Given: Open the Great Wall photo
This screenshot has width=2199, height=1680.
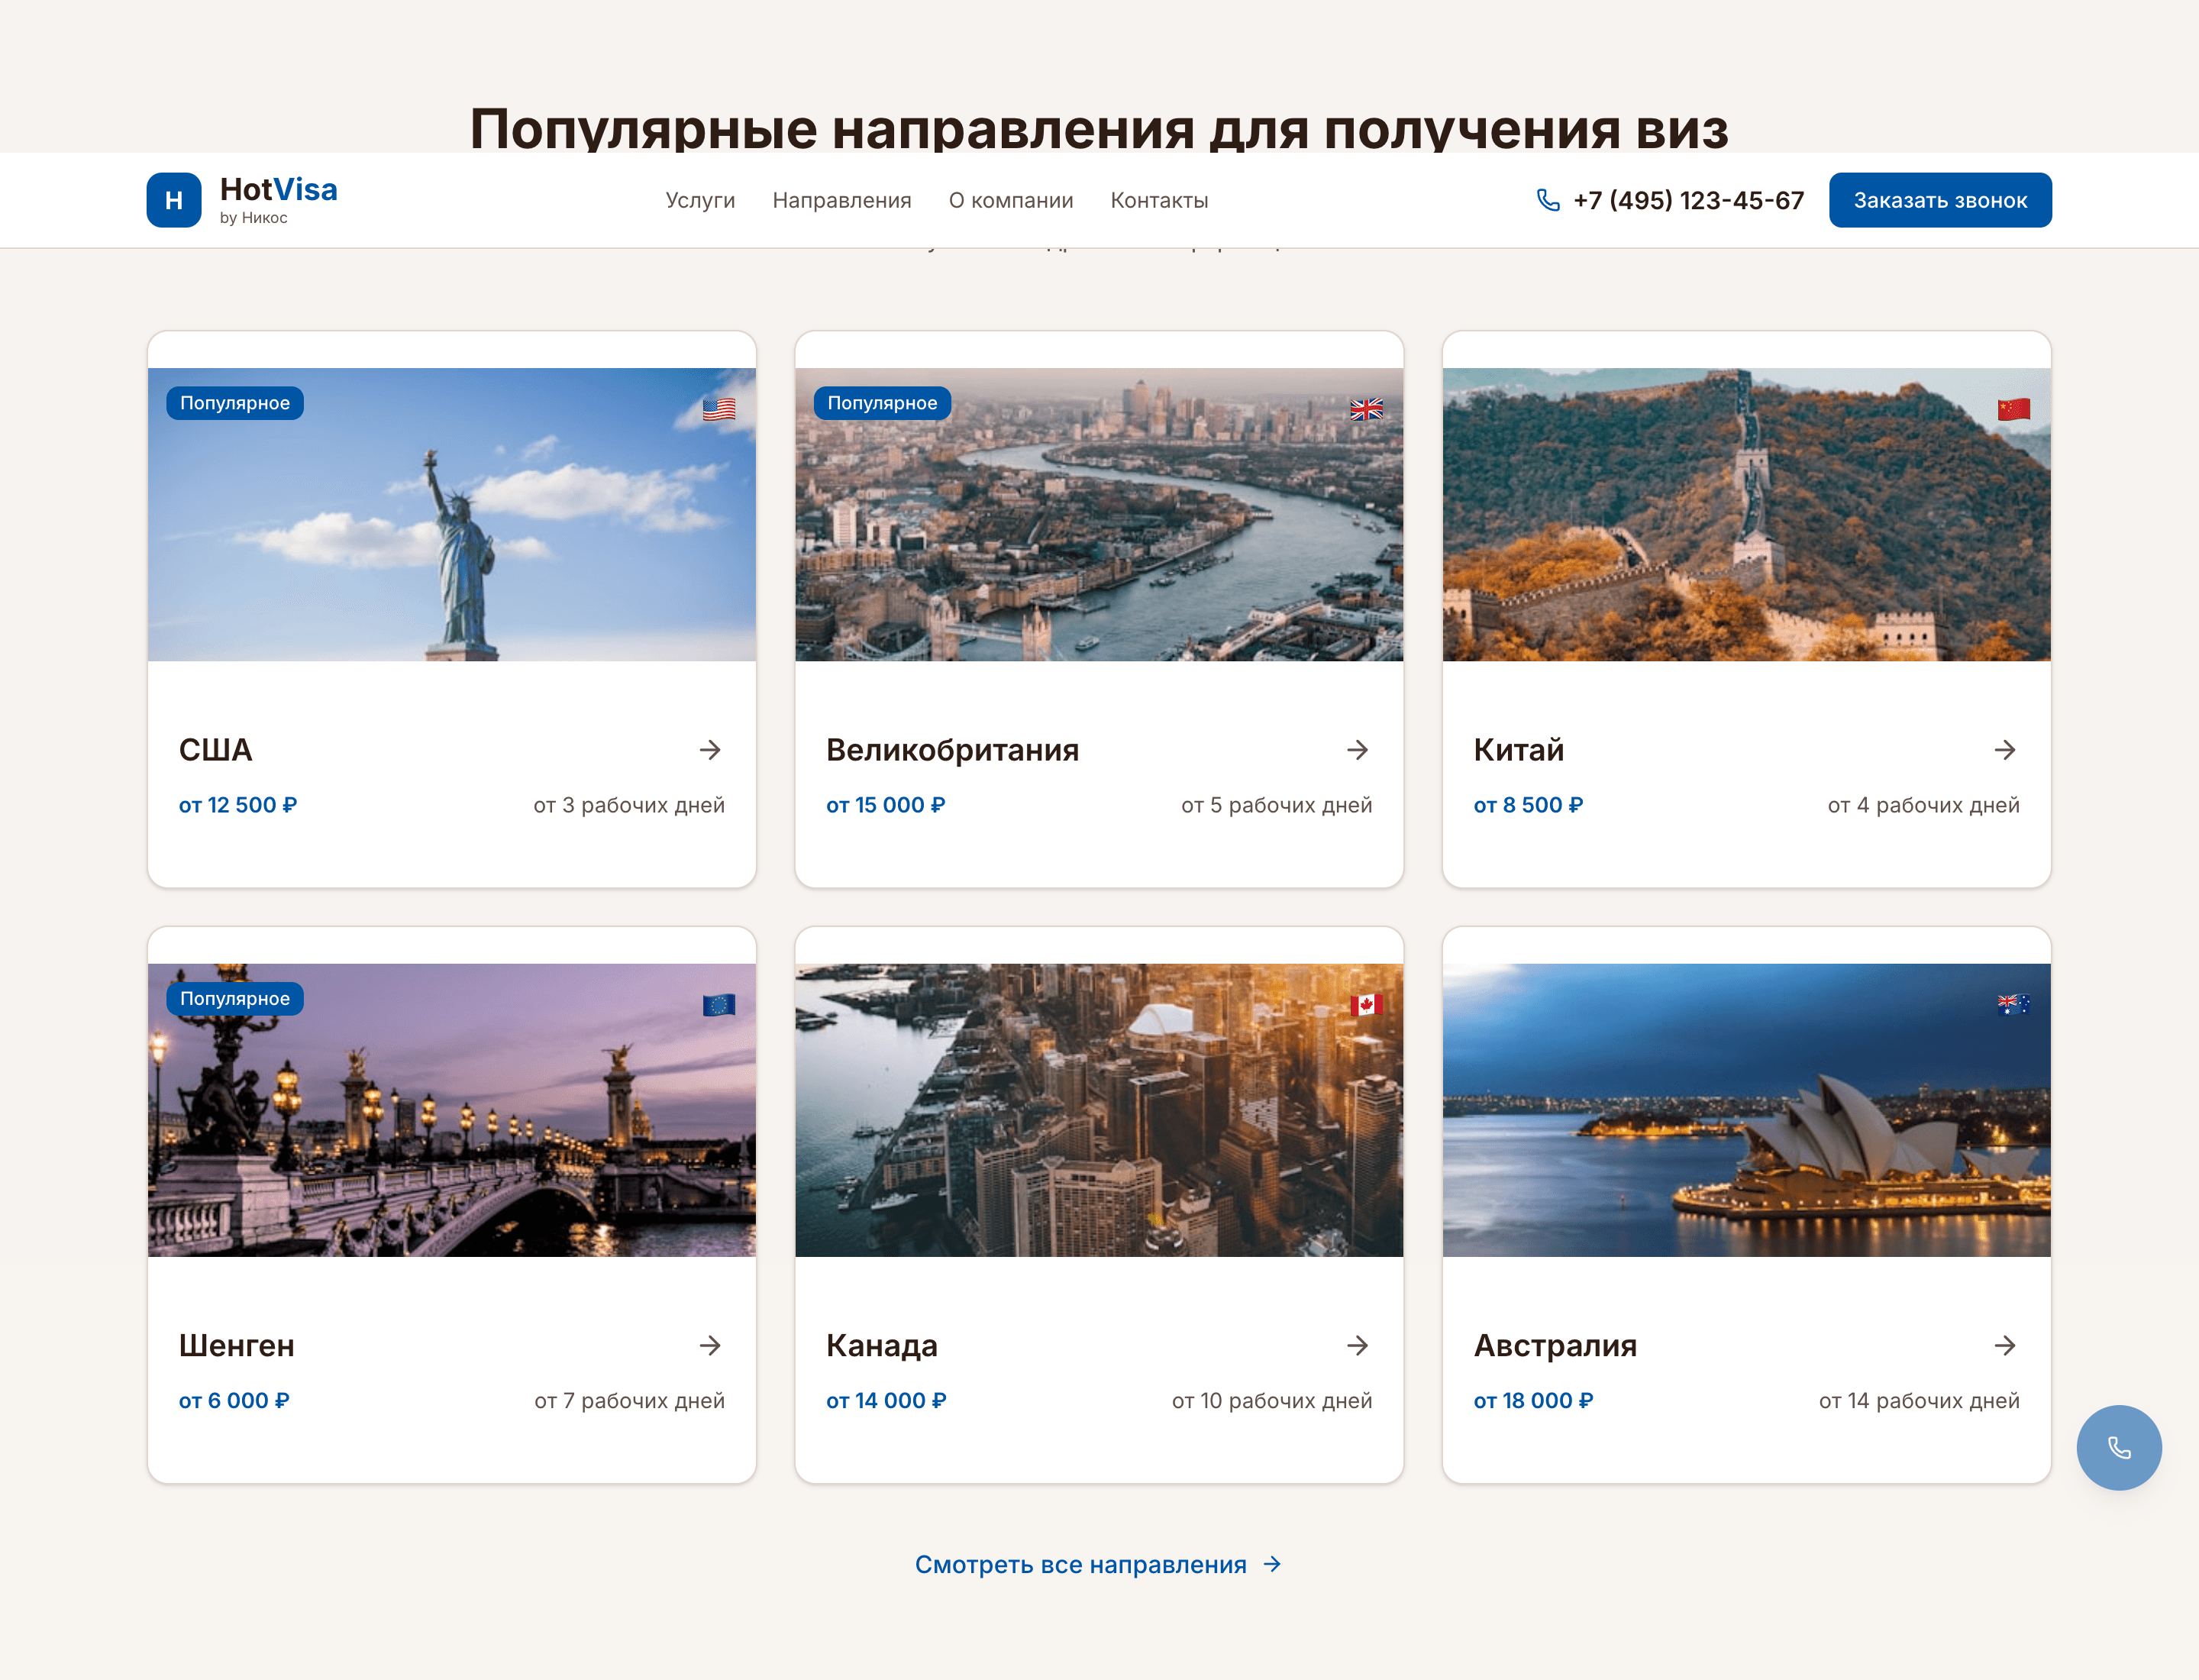Looking at the screenshot, I should [1747, 514].
